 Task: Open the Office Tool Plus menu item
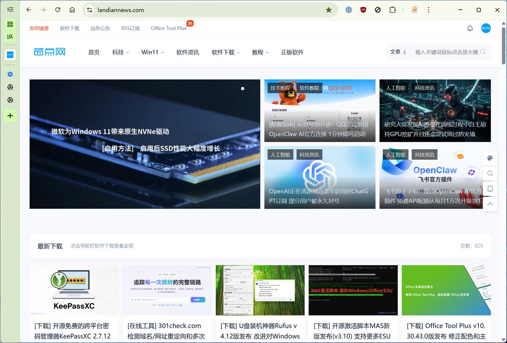169,28
